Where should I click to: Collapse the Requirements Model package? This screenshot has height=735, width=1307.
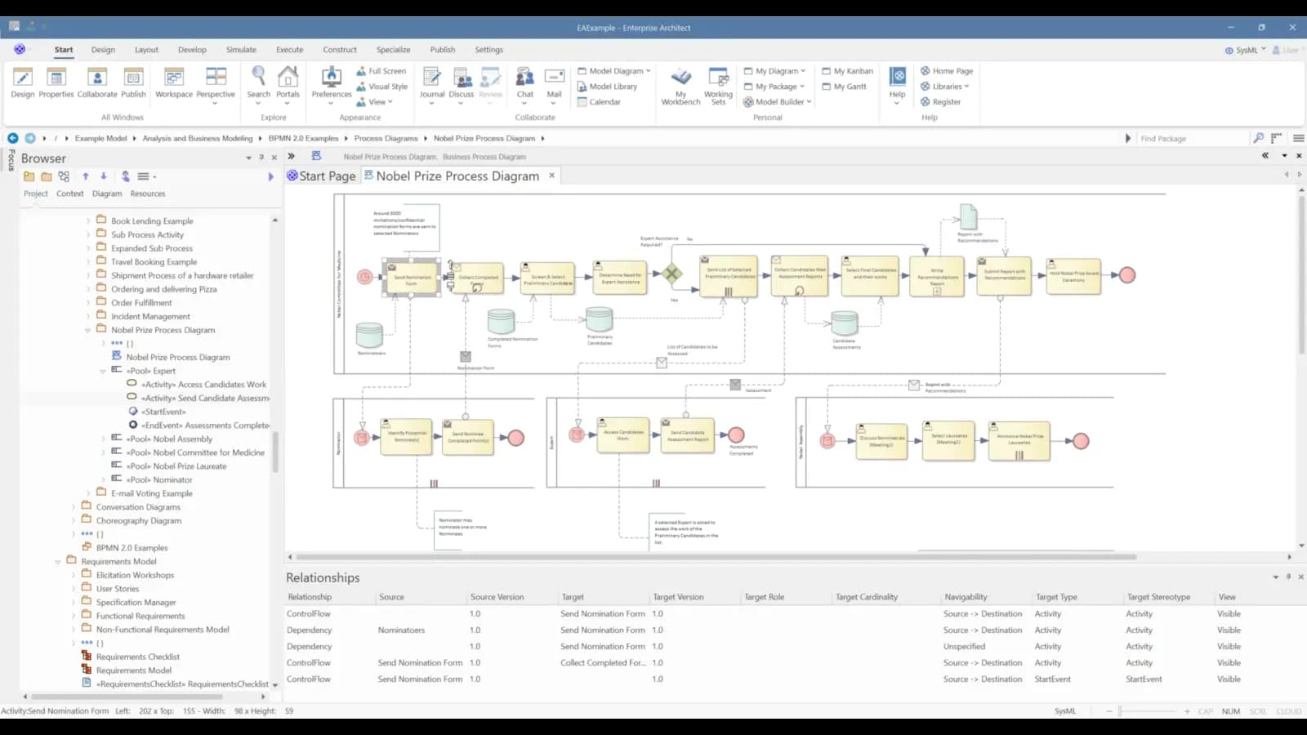click(x=58, y=562)
